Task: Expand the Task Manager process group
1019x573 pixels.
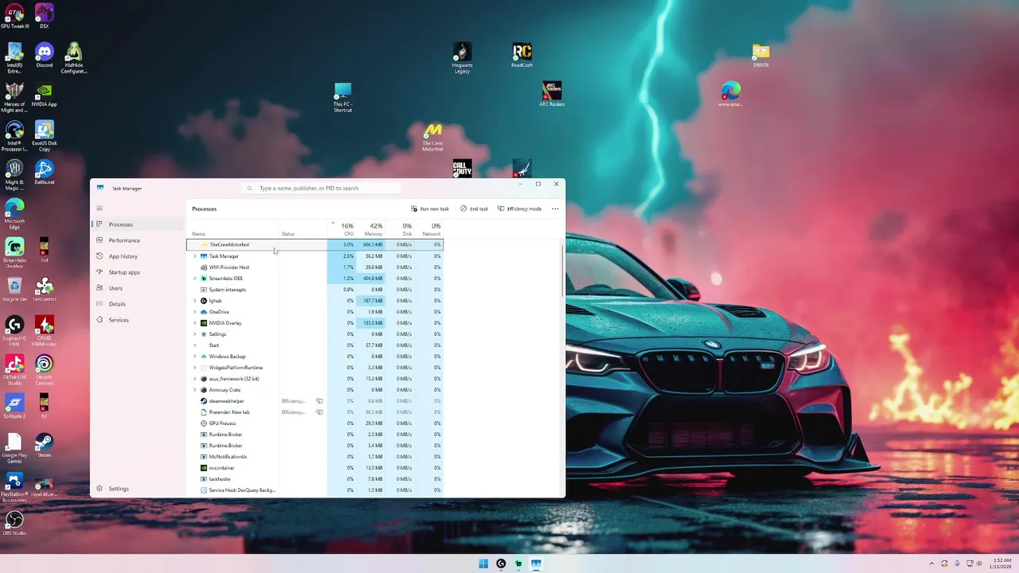Action: 195,256
